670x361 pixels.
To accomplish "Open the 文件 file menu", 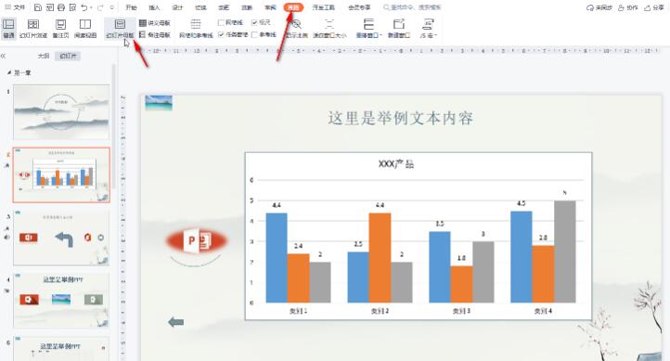I will click(15, 7).
